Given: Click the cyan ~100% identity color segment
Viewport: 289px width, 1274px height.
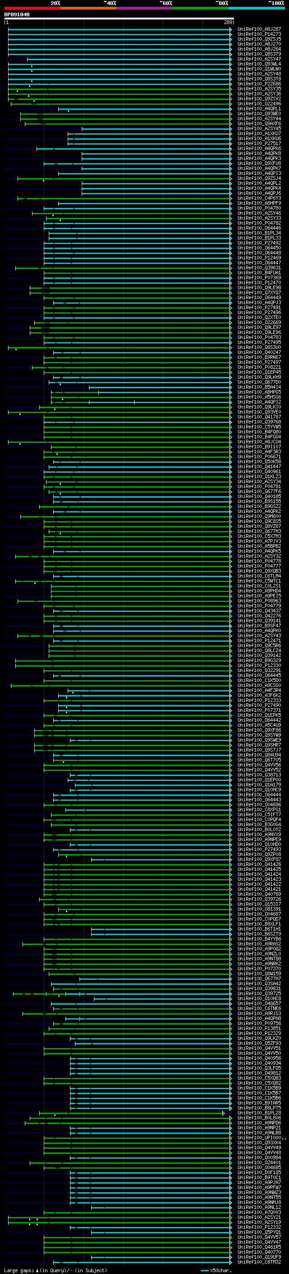Looking at the screenshot, I should point(256,9).
